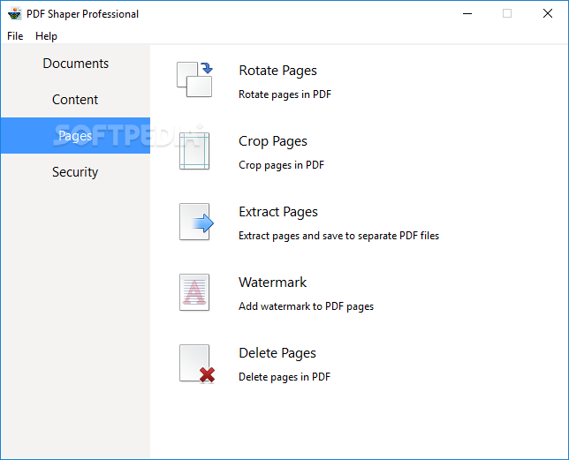This screenshot has height=460, width=569.
Task: Click the Watermark title text
Action: (x=272, y=282)
